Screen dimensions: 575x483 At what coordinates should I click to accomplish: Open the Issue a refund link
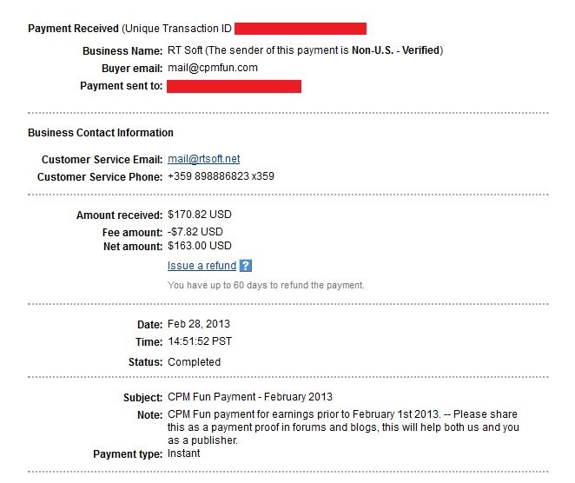(202, 266)
